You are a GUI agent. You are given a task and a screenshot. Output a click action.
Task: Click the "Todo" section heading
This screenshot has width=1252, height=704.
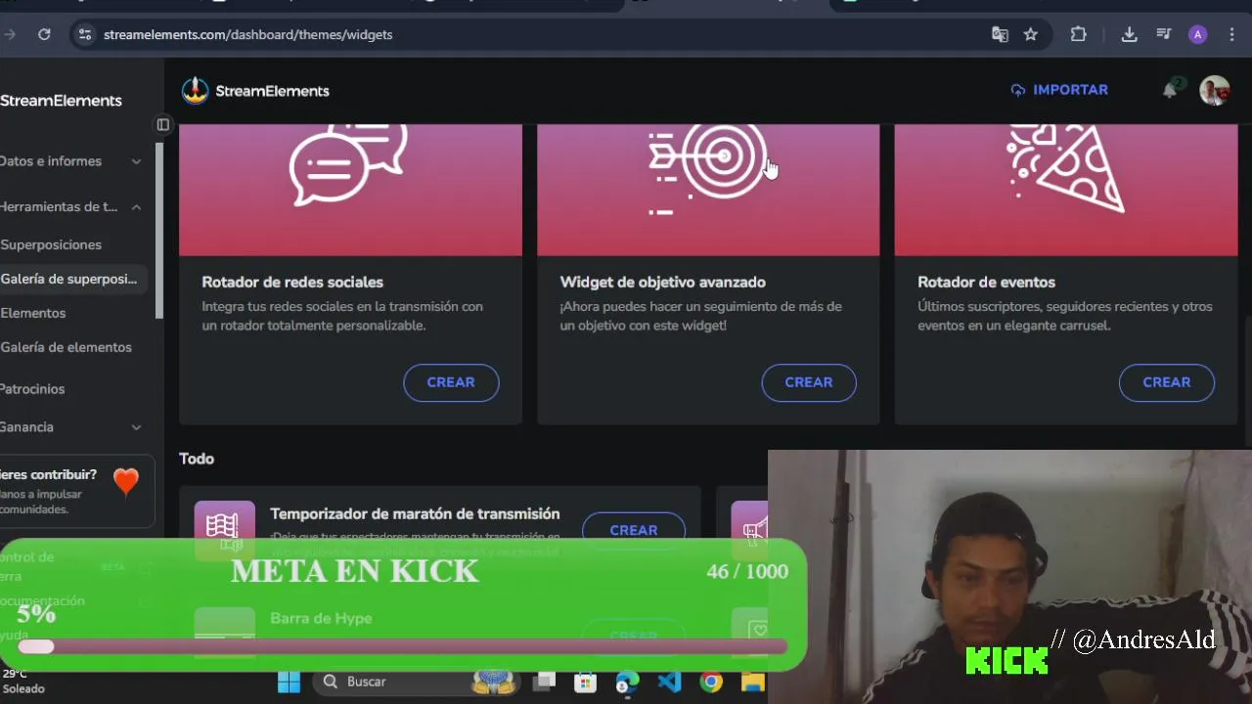(197, 459)
